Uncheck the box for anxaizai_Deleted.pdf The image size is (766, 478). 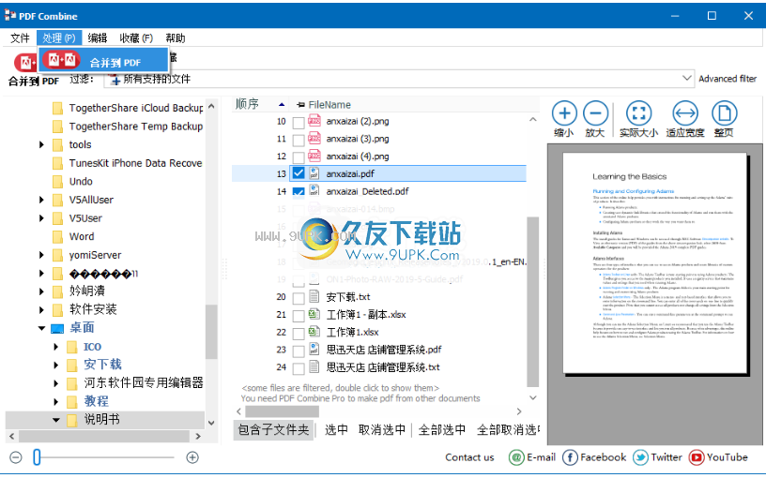(x=299, y=192)
